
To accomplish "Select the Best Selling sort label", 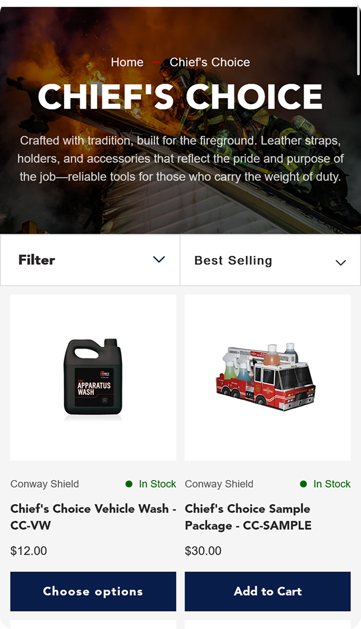I will pyautogui.click(x=233, y=260).
